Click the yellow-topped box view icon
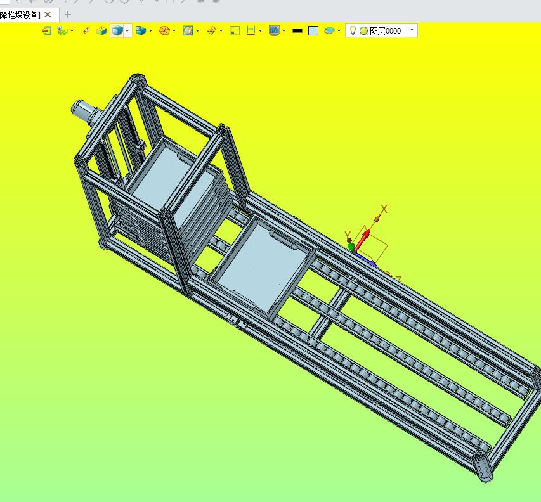Image resolution: width=541 pixels, height=502 pixels. point(101,30)
